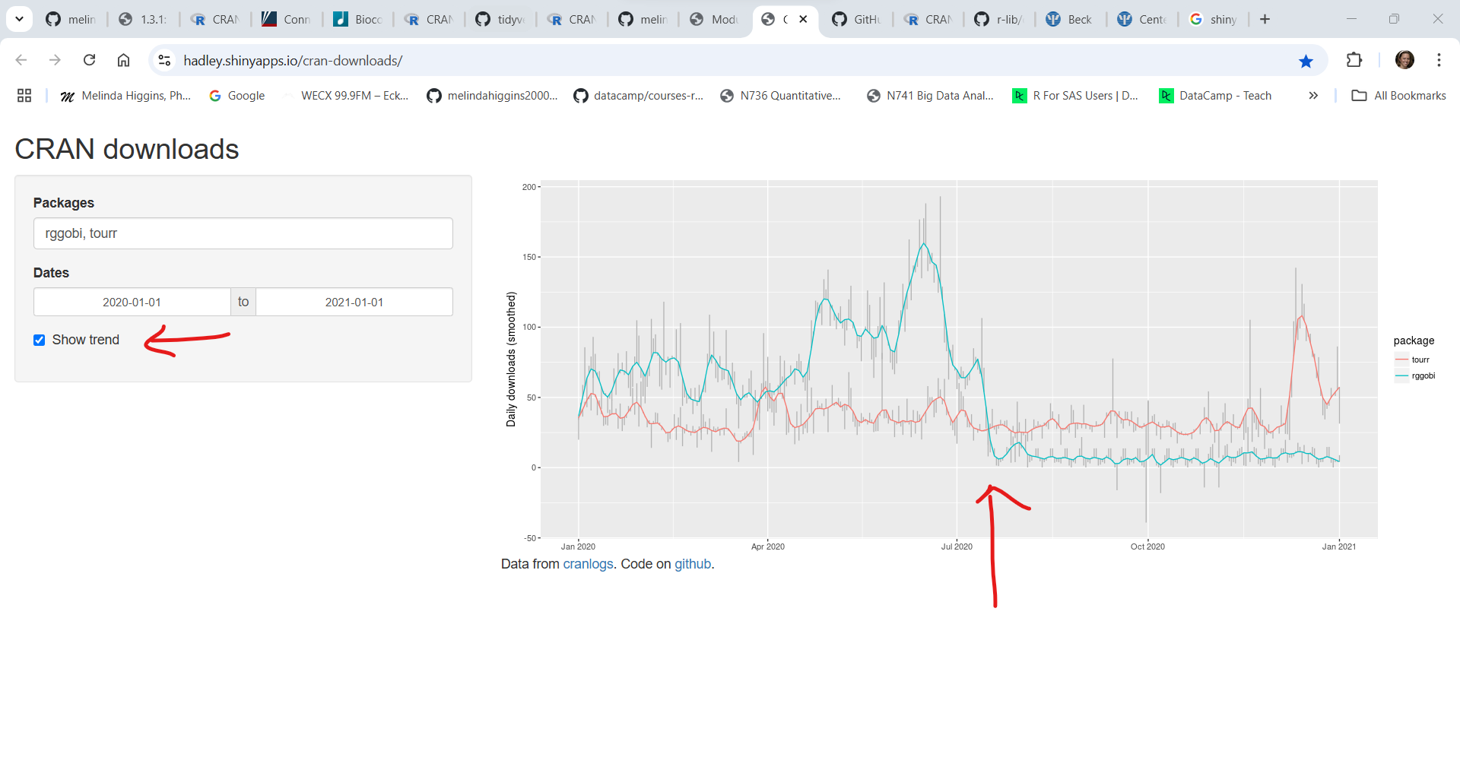Click the Packages text input field
The width and height of the screenshot is (1460, 773).
pyautogui.click(x=243, y=233)
